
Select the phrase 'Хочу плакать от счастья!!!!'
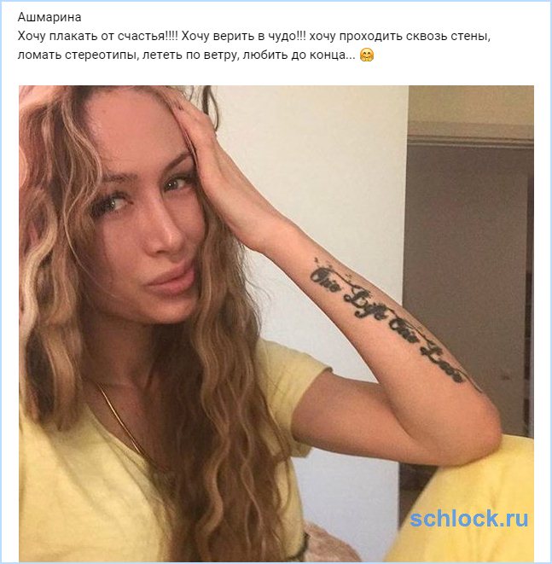pos(97,37)
